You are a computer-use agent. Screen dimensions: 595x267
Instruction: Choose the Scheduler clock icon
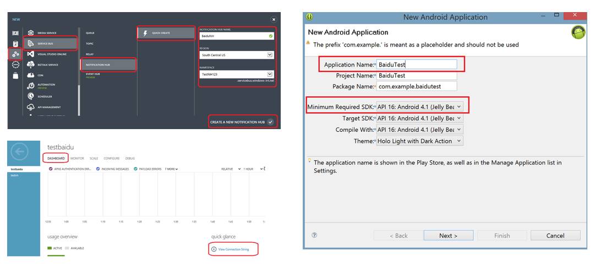tap(30, 97)
